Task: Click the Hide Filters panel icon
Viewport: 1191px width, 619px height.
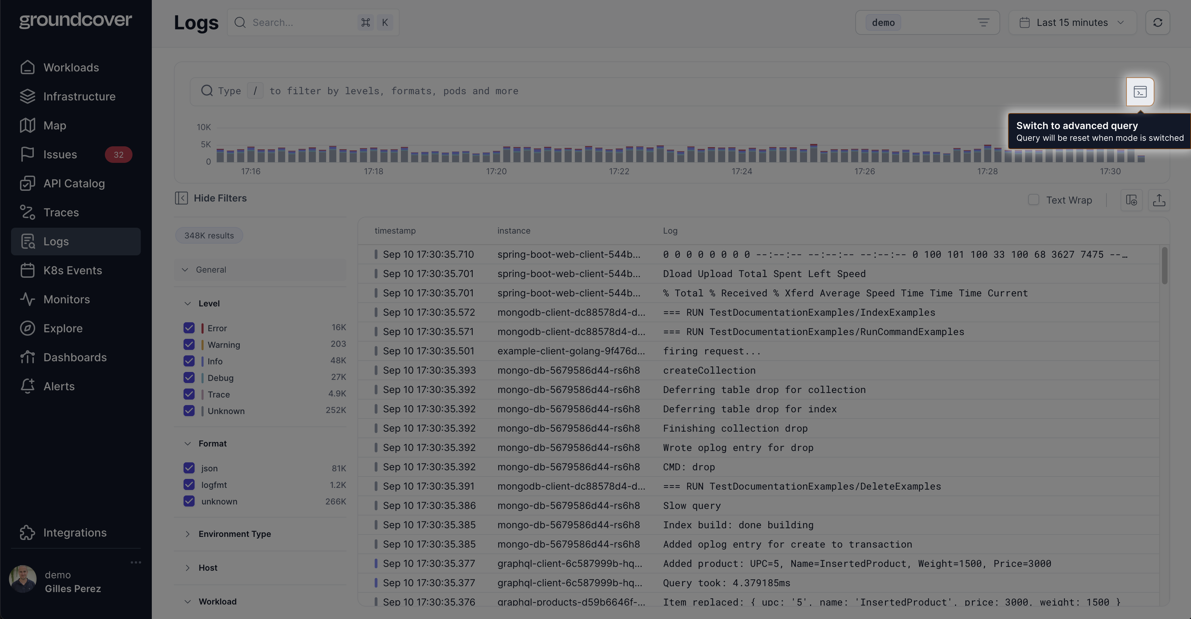Action: (x=181, y=198)
